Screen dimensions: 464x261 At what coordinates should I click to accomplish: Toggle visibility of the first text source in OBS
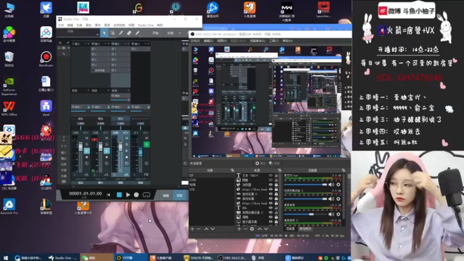[x=270, y=176]
